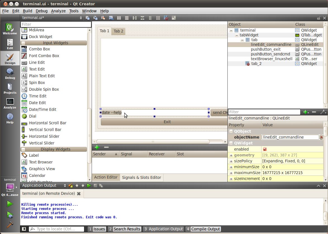Click the application output vertical scrollbar
Image resolution: width=328 pixels, height=234 pixels.
[325, 216]
